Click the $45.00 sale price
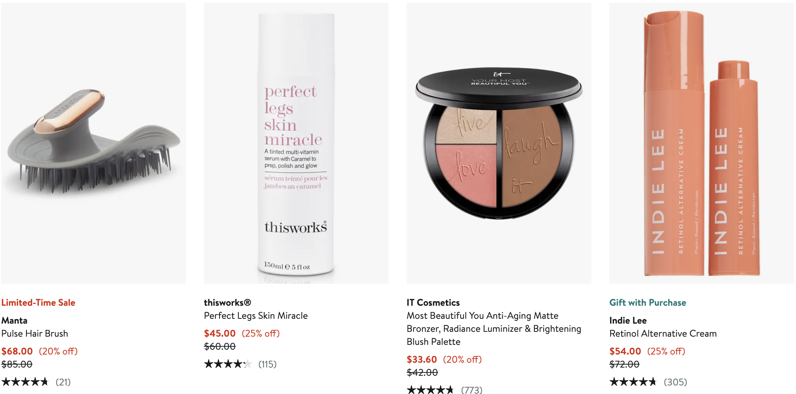The image size is (796, 394). [220, 334]
